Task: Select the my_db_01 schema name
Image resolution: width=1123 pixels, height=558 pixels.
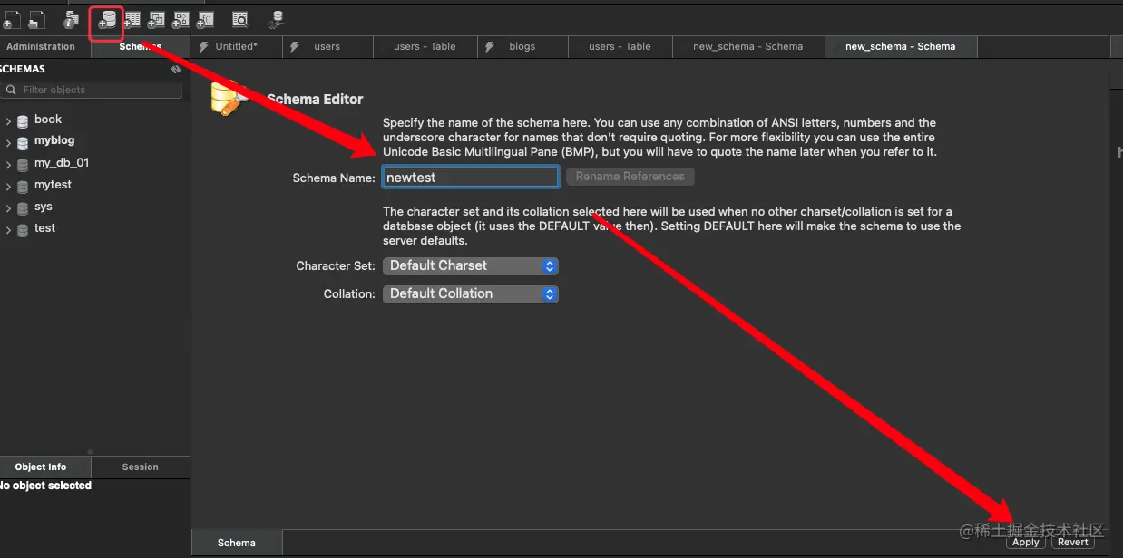Action: coord(62,163)
